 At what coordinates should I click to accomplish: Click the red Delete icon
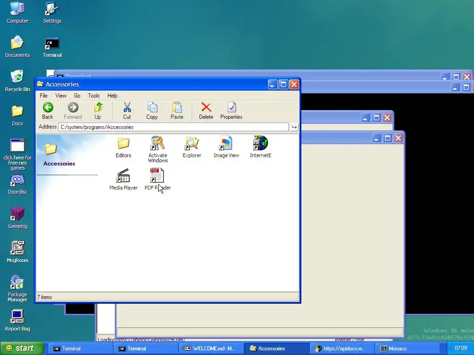pos(206,111)
